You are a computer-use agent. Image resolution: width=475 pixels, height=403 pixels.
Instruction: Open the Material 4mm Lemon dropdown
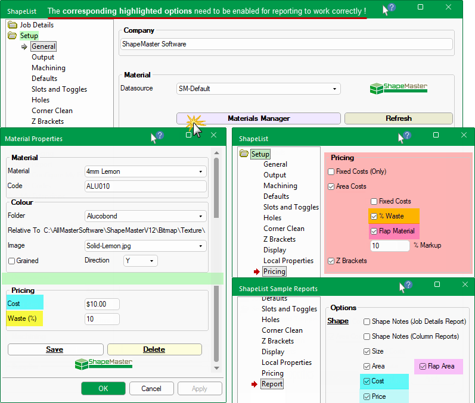[146, 171]
